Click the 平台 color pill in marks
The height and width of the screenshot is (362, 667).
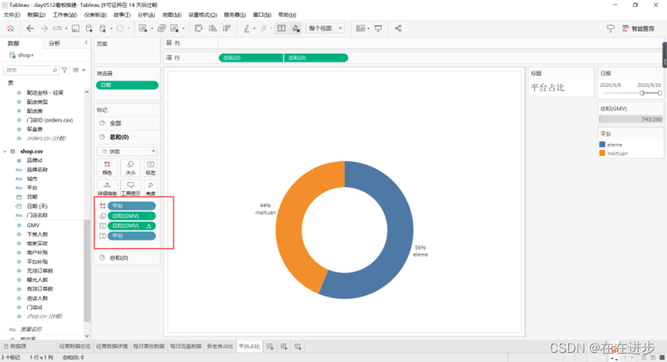(131, 206)
